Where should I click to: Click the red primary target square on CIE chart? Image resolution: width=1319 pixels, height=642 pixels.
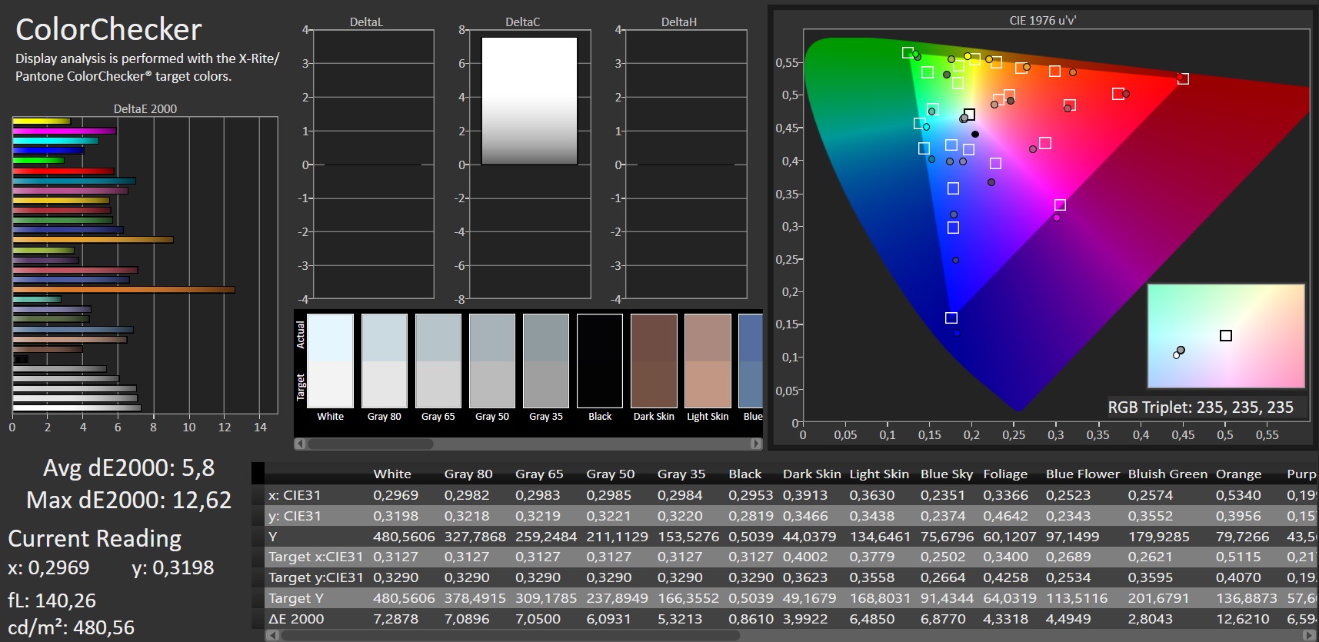[1183, 78]
